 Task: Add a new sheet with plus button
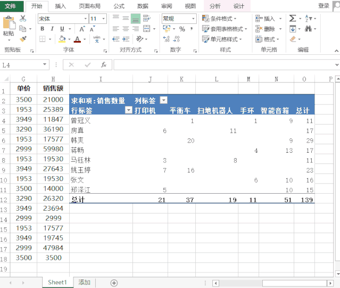(x=114, y=283)
